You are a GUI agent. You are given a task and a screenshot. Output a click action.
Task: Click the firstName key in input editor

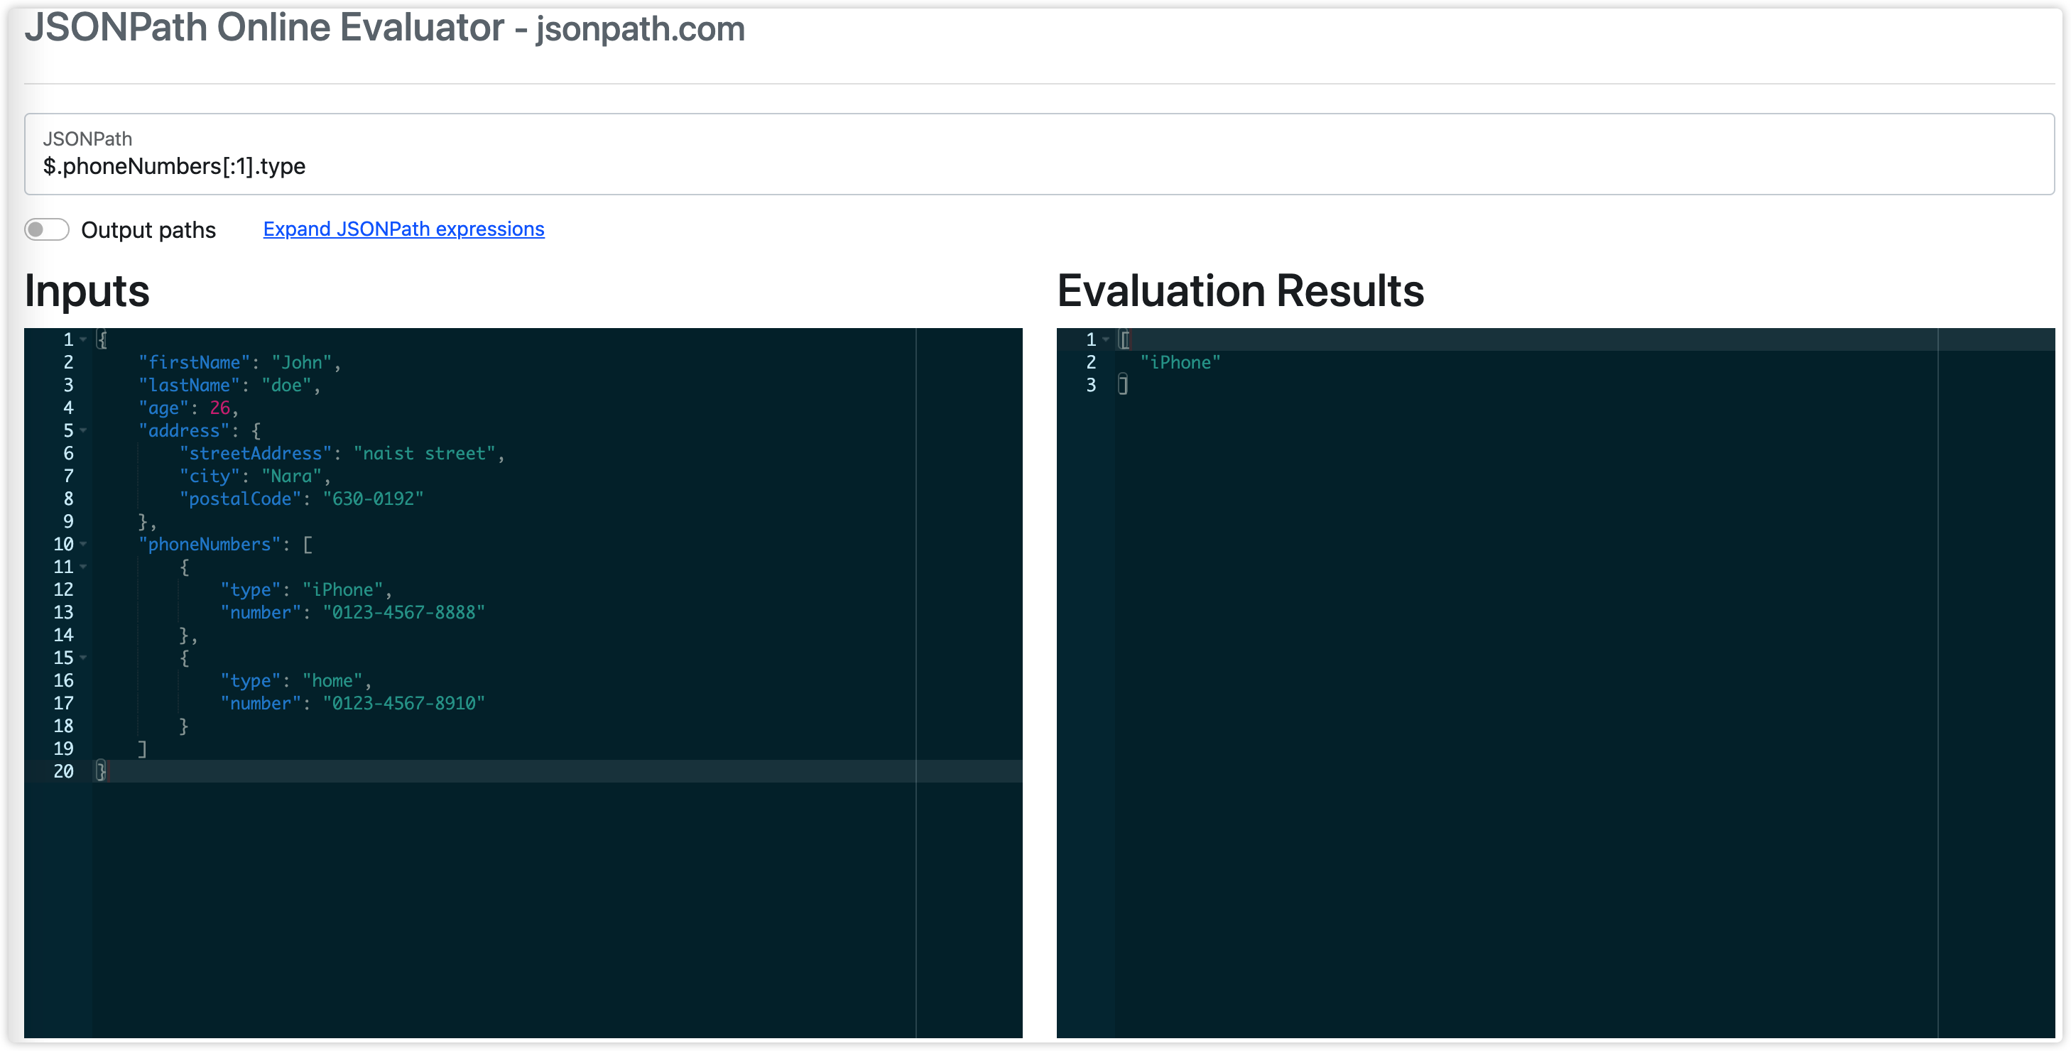[194, 363]
